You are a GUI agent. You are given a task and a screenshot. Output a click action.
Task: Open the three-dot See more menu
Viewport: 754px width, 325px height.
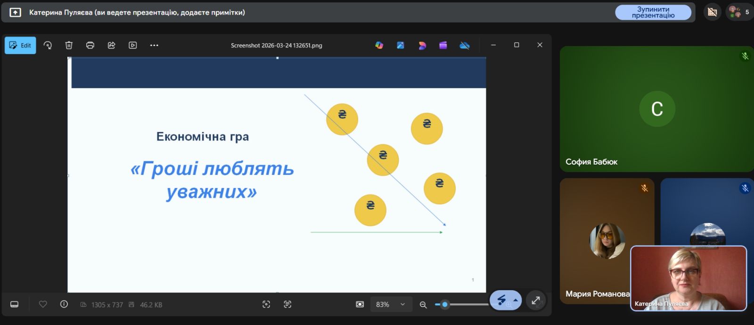tap(154, 46)
